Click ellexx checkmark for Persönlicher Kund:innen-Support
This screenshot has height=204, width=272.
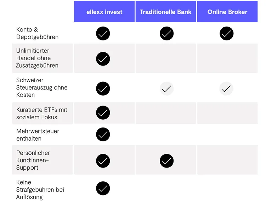pos(103,161)
